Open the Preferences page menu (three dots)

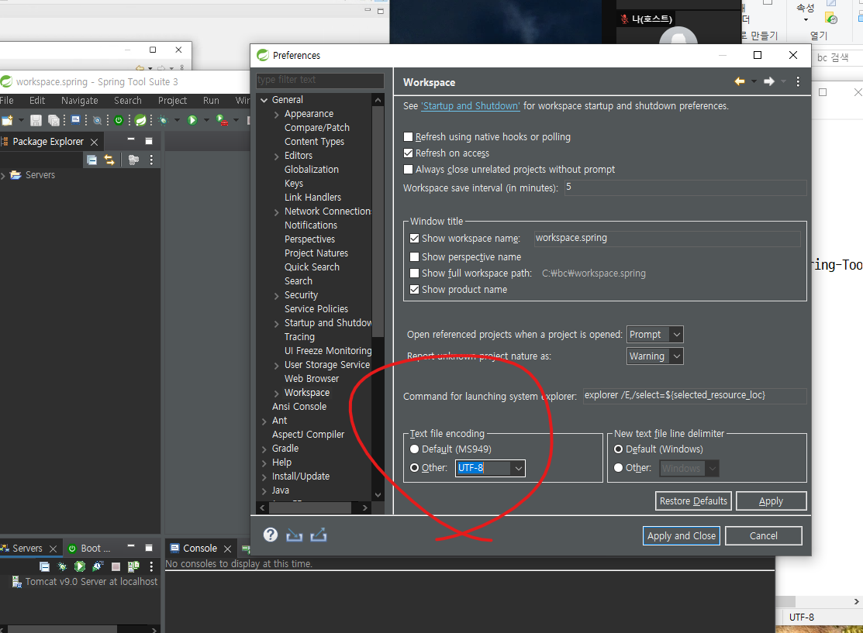coord(798,82)
